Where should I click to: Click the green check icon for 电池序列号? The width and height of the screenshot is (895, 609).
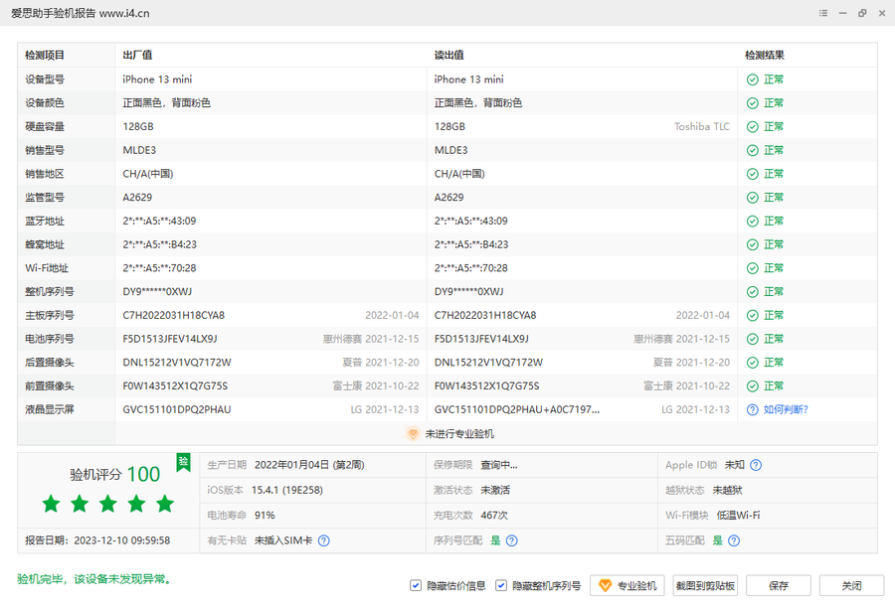coord(753,340)
